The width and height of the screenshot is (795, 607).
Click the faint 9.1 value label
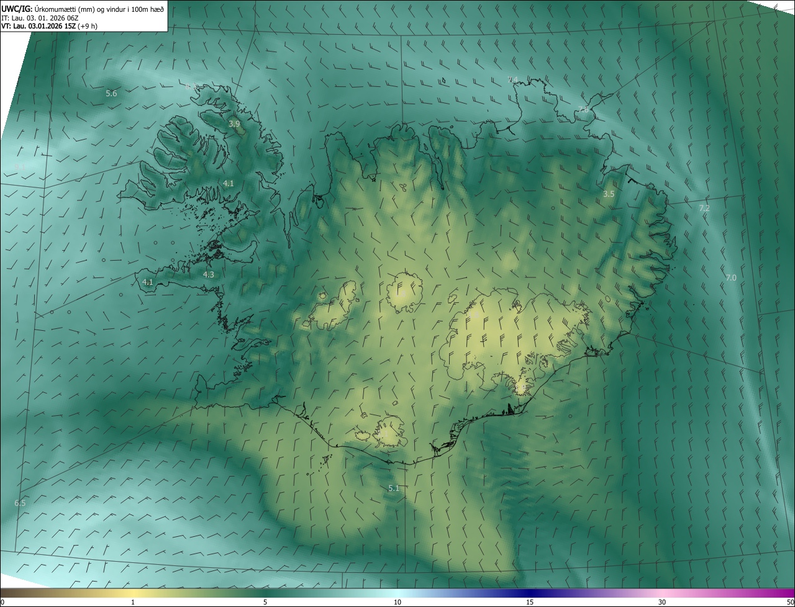click(x=20, y=166)
